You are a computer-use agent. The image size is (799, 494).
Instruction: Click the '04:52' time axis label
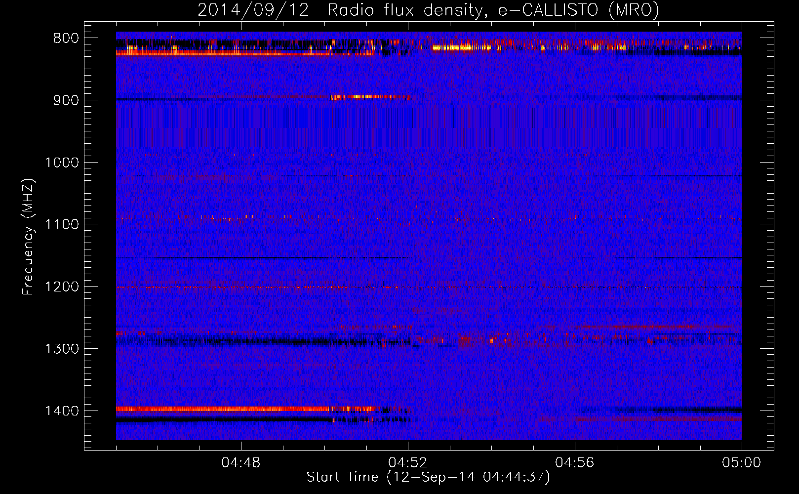[x=408, y=463]
